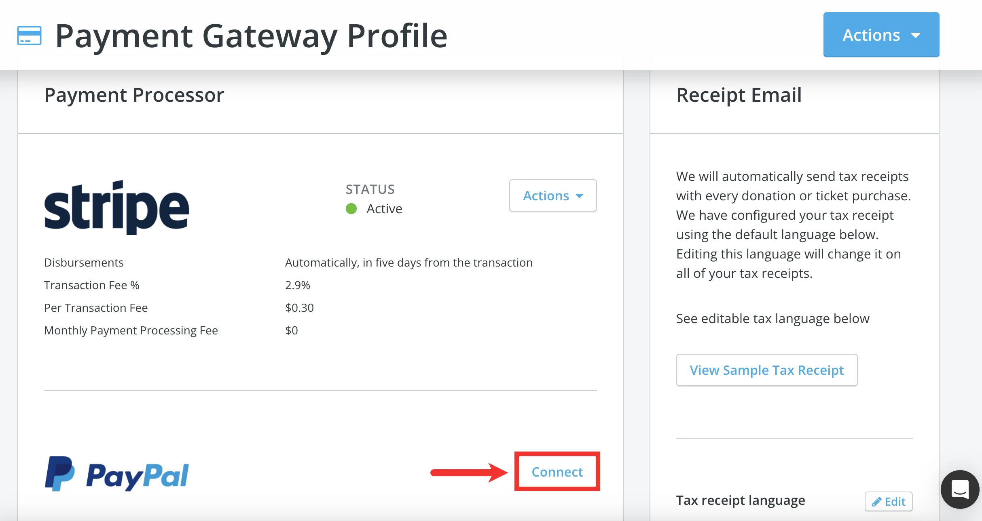The image size is (982, 521).
Task: Connect the PayPal payment processor
Action: 557,471
